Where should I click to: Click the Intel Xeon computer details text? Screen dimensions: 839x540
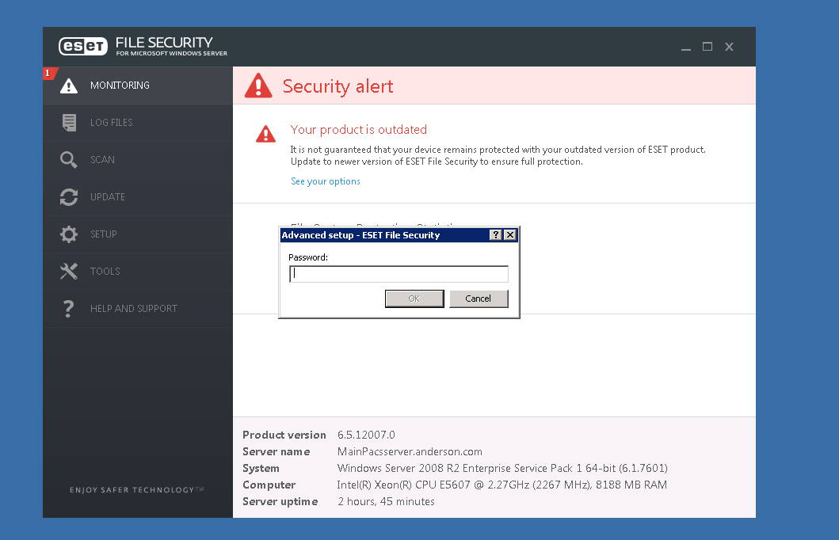502,485
